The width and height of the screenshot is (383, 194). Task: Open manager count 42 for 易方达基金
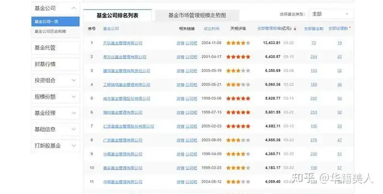(339, 57)
